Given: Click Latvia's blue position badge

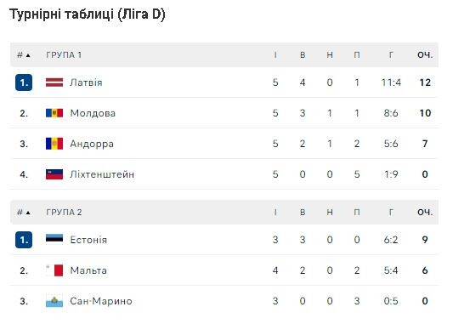Looking at the screenshot, I should pos(24,82).
